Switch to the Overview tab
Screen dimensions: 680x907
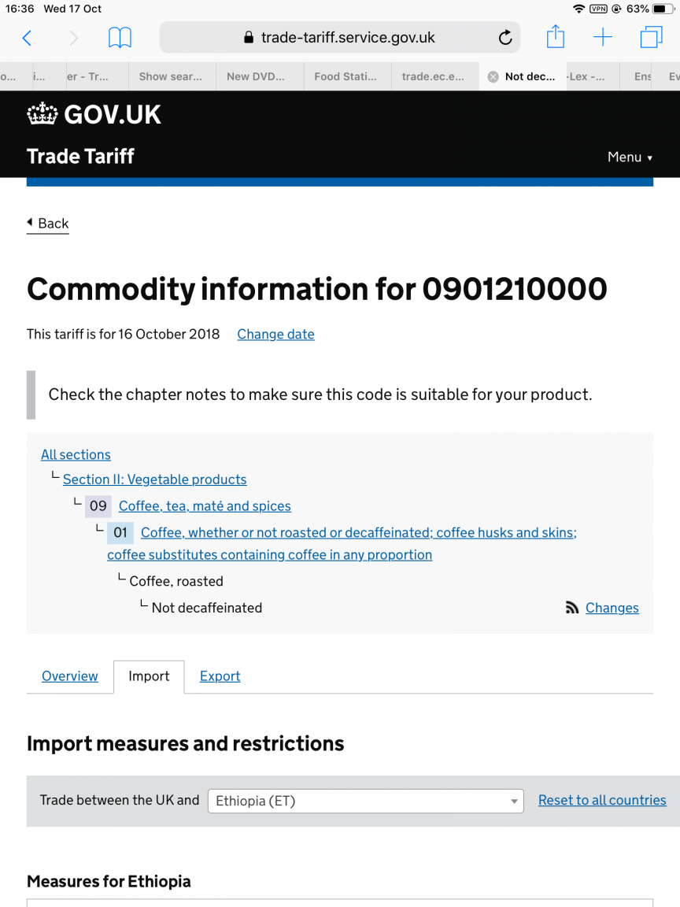[x=70, y=676]
